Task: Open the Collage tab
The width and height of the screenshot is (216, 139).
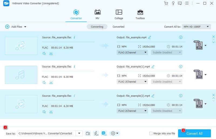Action: point(119,15)
